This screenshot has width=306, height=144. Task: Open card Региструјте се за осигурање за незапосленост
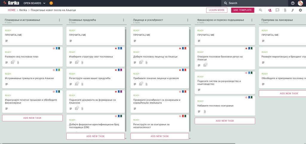coord(160,123)
